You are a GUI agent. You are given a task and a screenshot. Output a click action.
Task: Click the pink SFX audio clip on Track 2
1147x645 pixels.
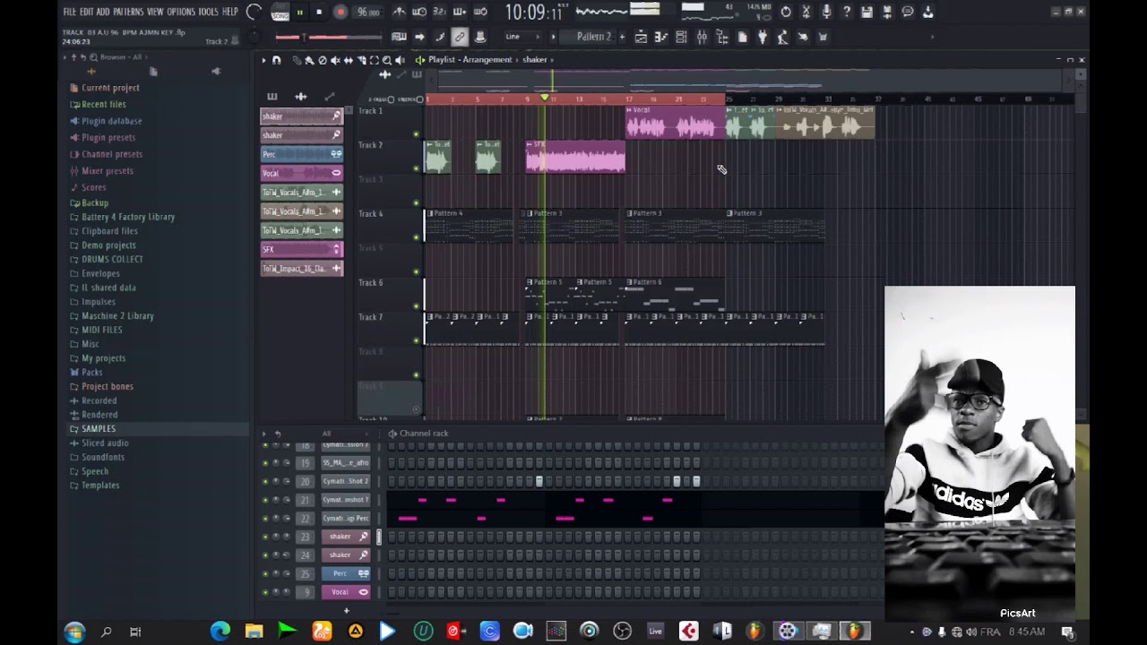[x=575, y=157]
